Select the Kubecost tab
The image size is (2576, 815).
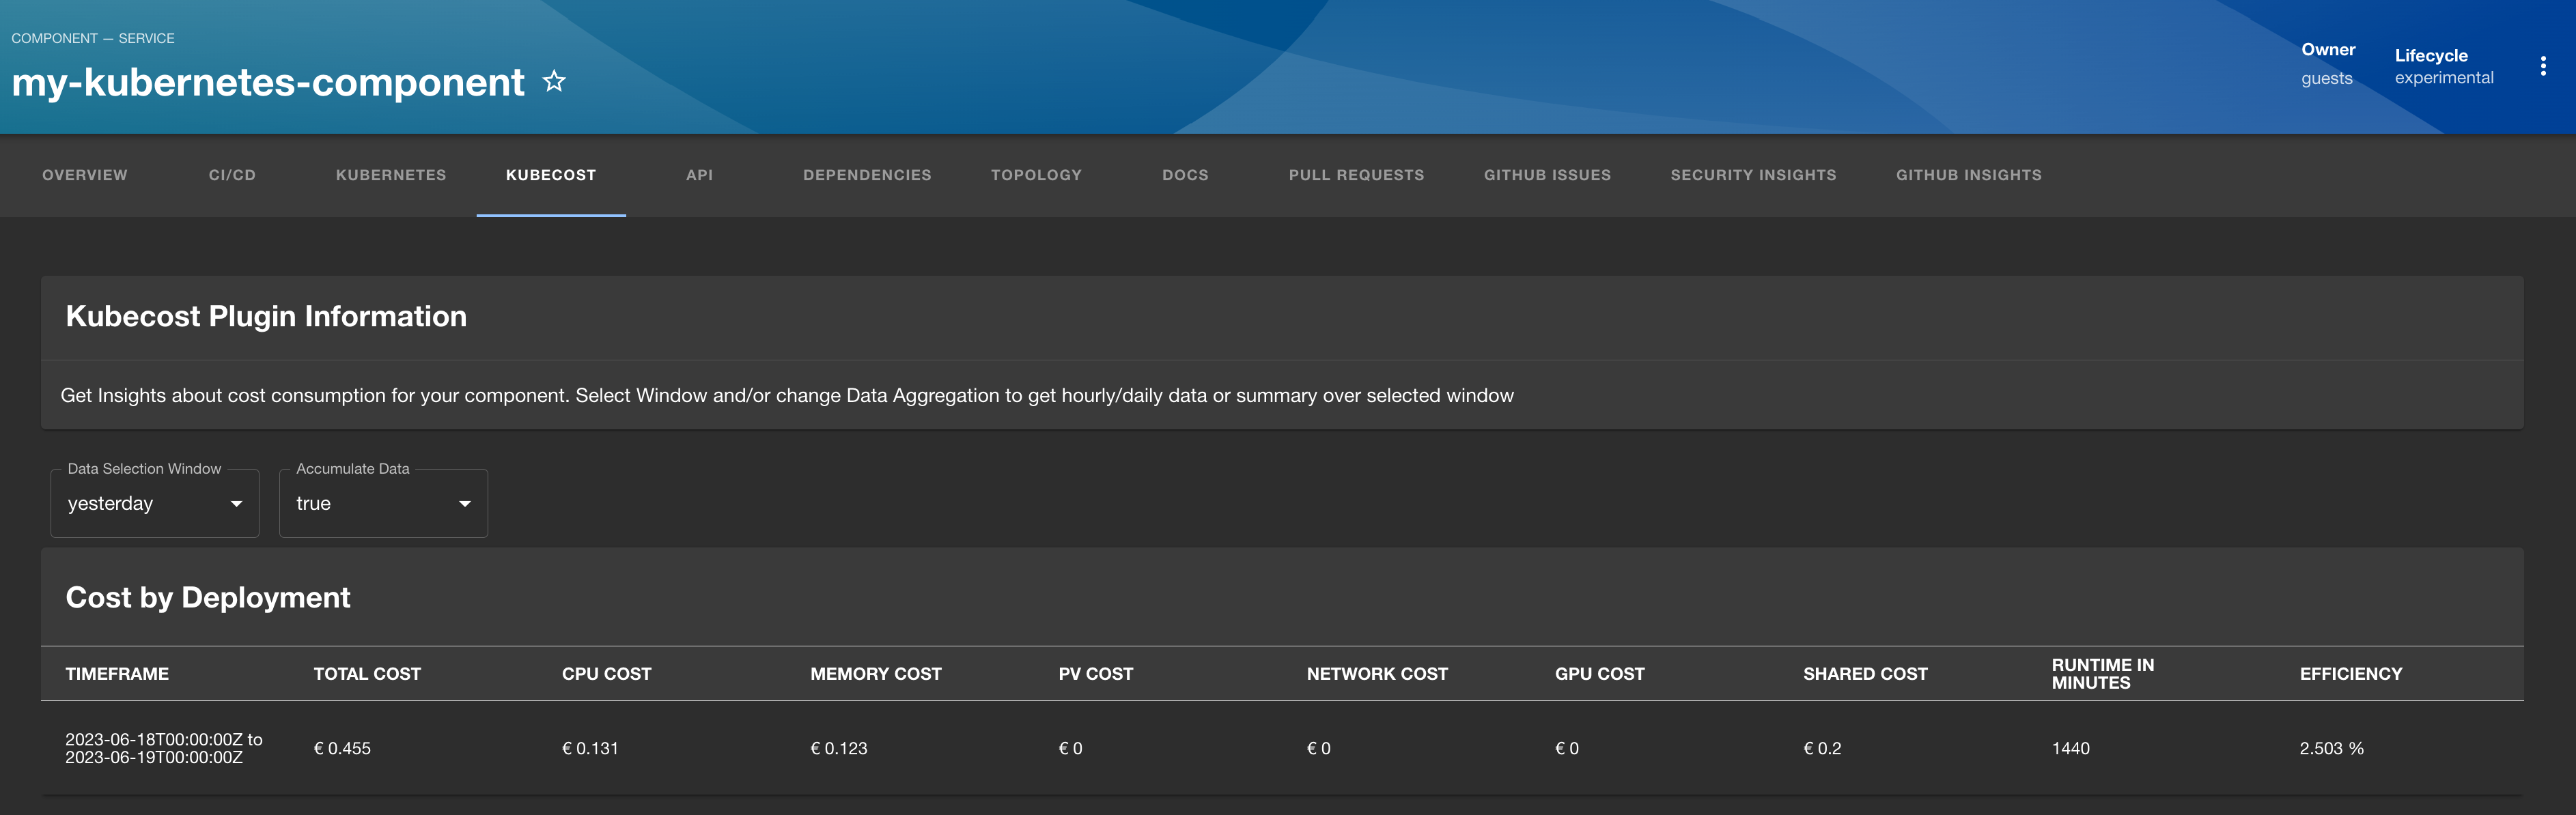(x=551, y=175)
